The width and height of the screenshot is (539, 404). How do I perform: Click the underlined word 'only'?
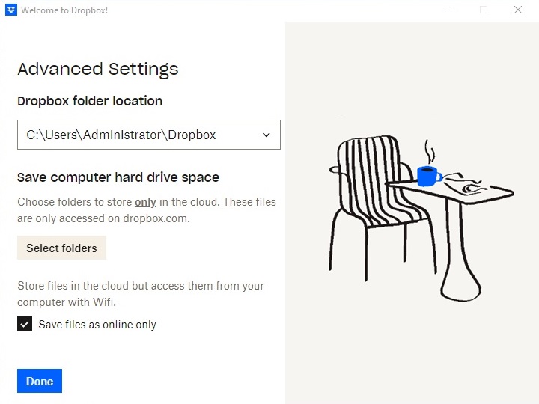[145, 202]
